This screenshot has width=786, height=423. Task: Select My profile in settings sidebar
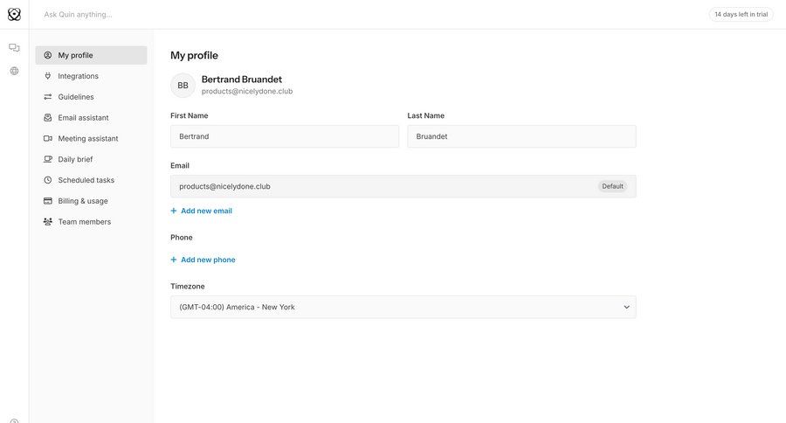click(x=91, y=55)
